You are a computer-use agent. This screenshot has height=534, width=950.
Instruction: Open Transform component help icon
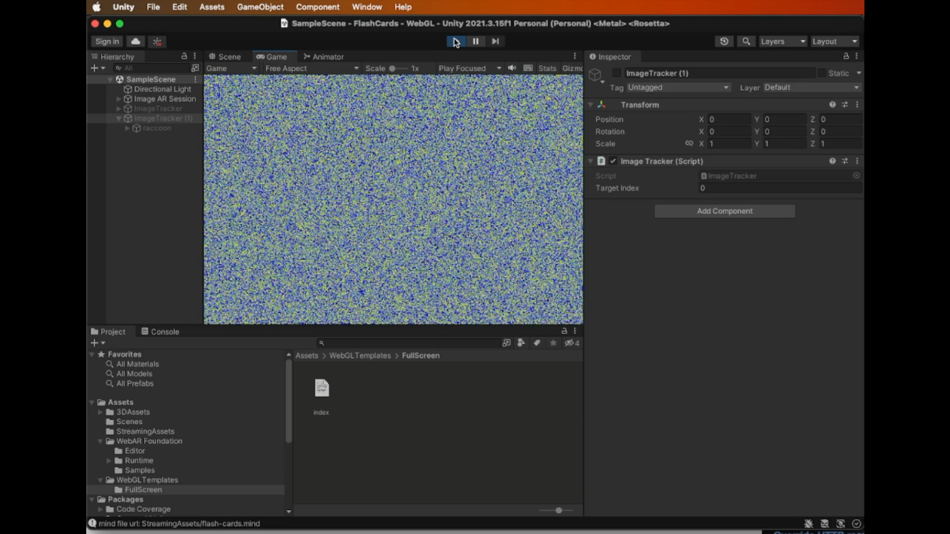click(x=832, y=104)
